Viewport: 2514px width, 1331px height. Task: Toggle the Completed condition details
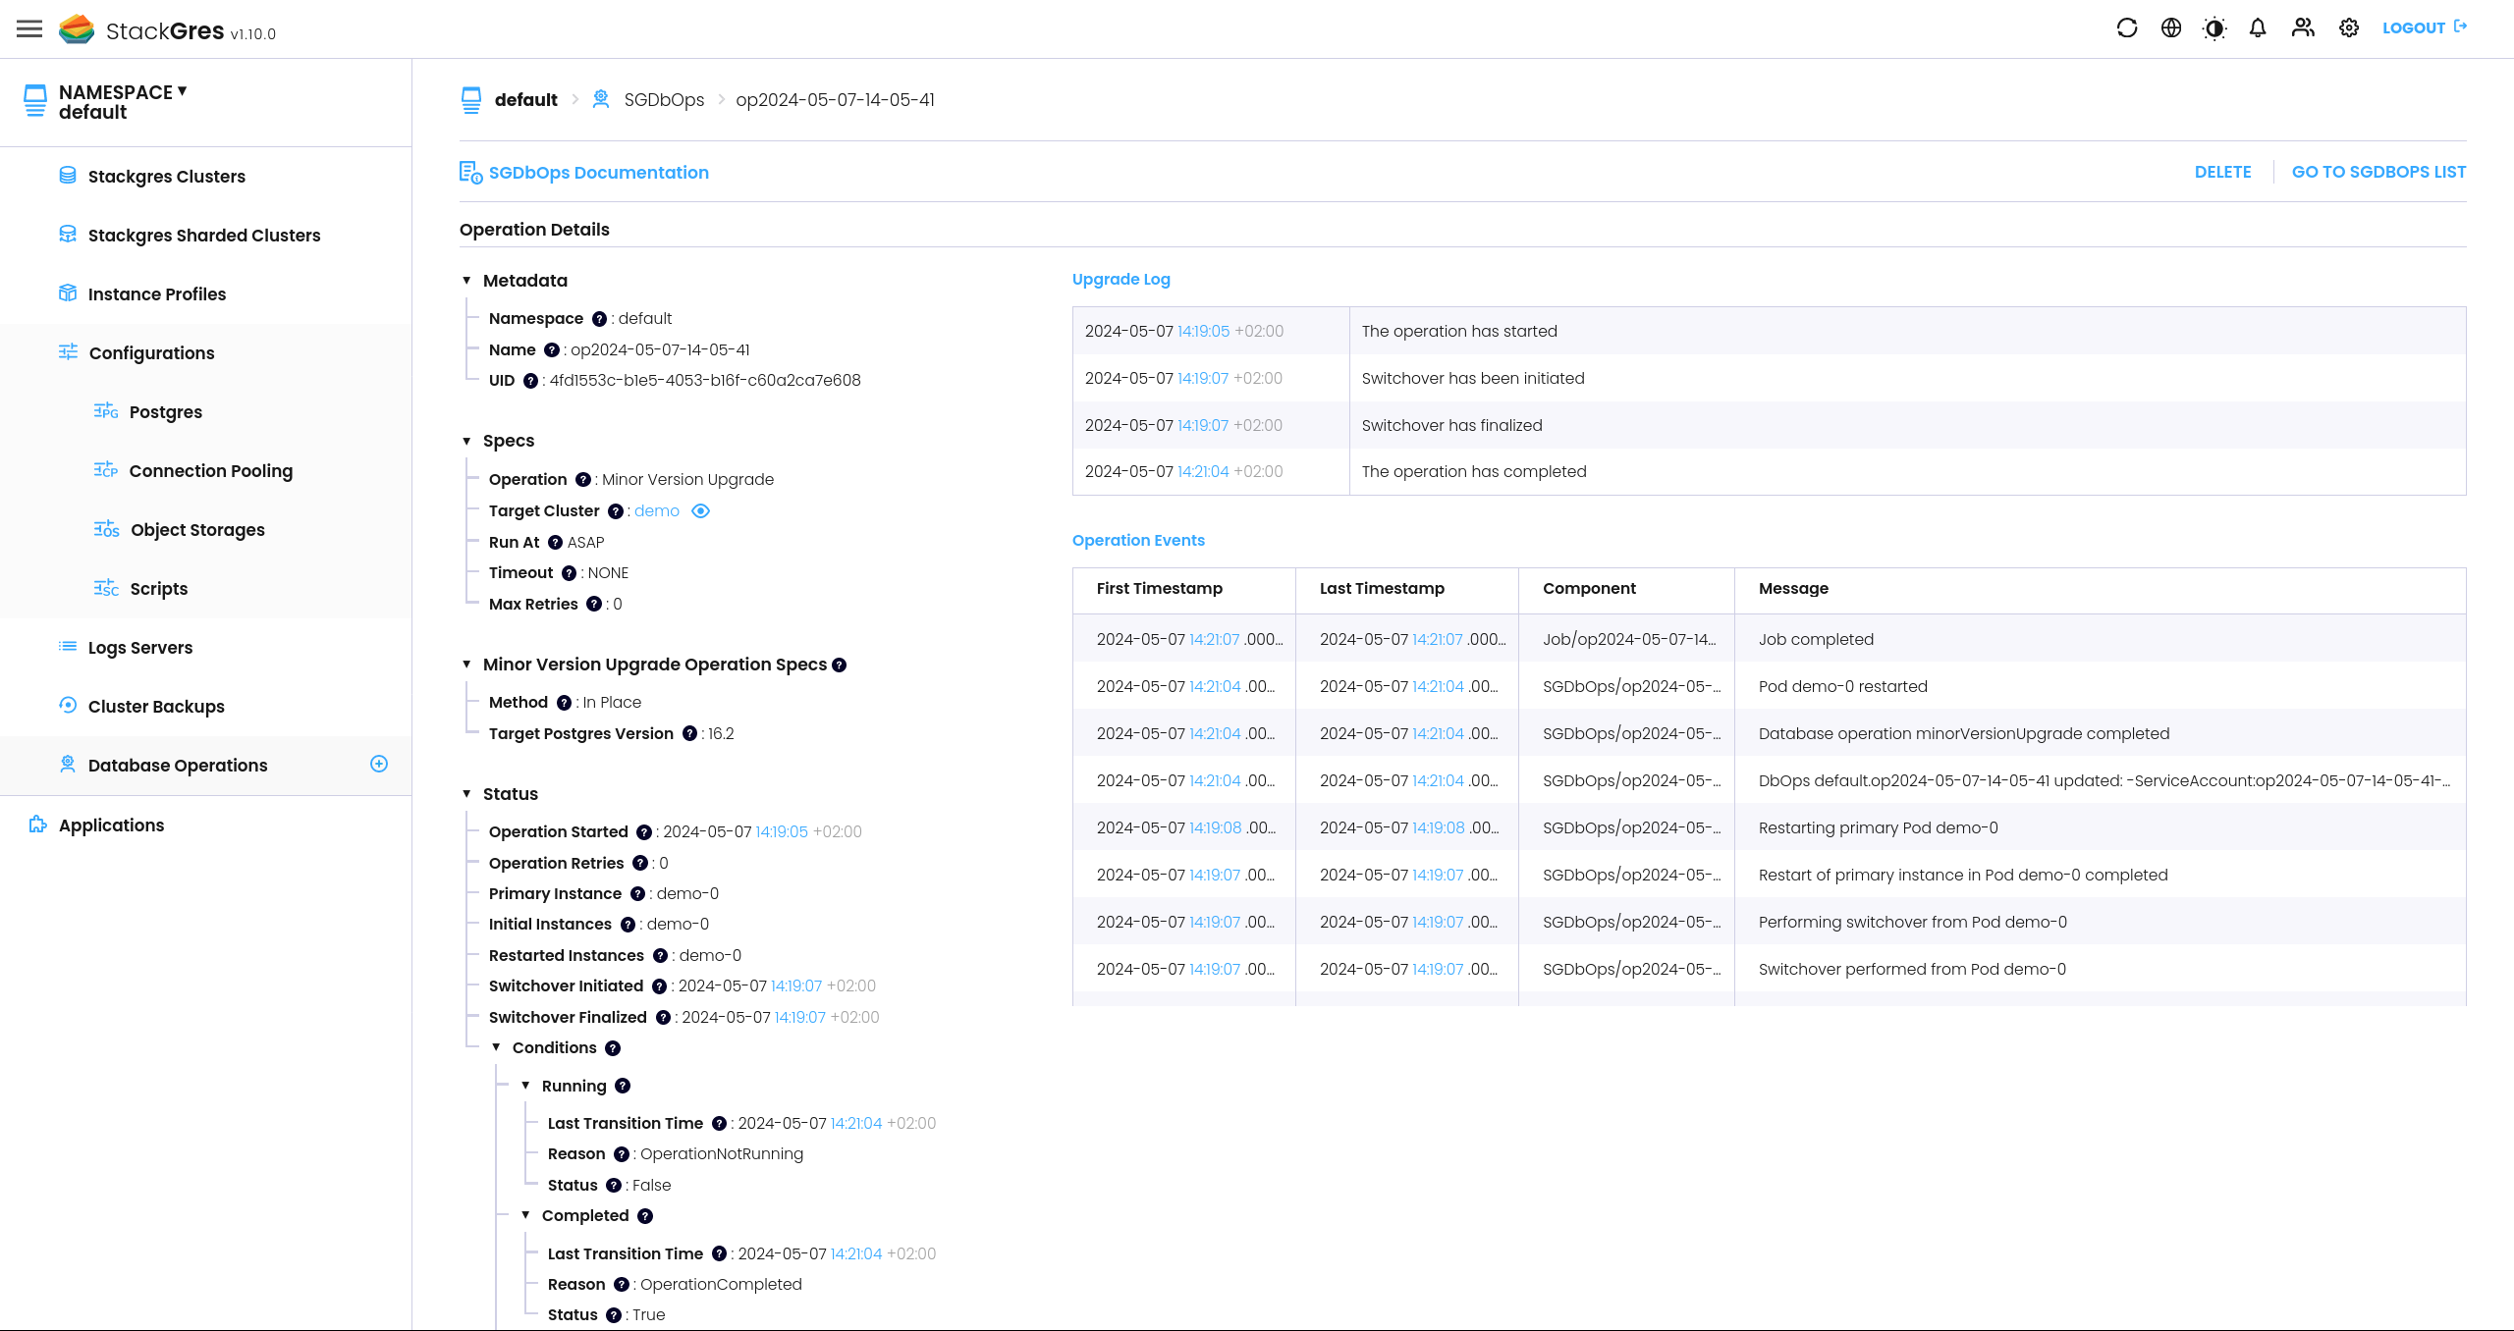coord(527,1214)
